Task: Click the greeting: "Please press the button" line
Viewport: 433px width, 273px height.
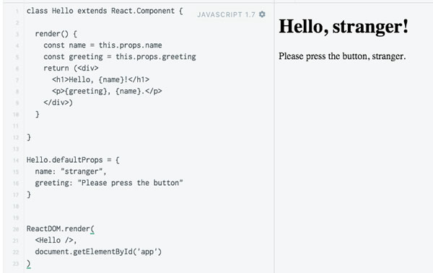Action: pyautogui.click(x=109, y=183)
